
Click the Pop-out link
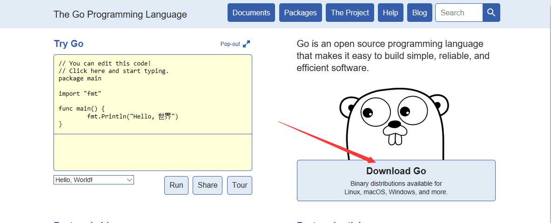point(230,44)
